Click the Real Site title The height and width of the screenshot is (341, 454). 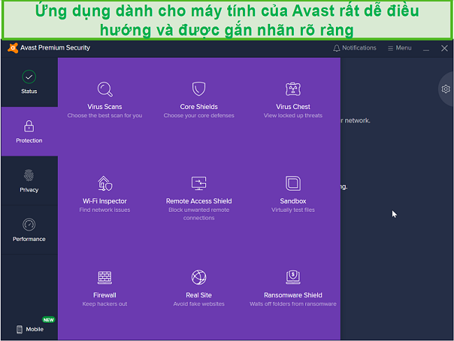click(198, 295)
